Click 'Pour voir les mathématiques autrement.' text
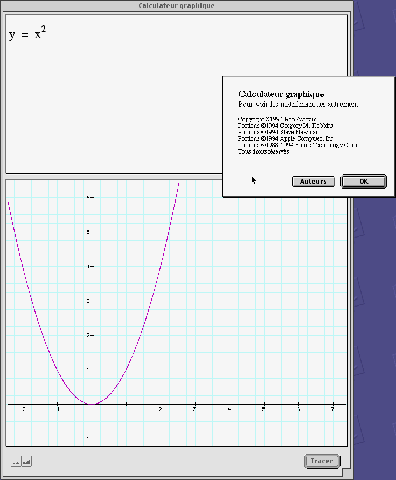 point(299,105)
